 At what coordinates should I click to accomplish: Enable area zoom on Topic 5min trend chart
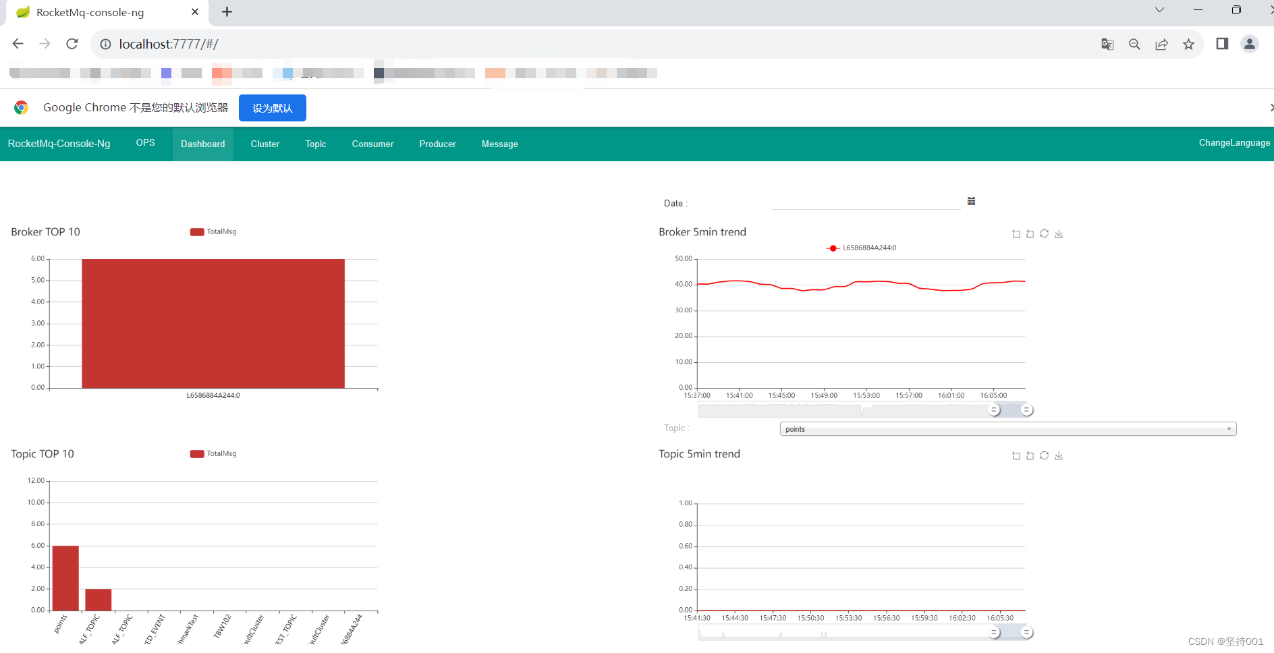(1016, 455)
